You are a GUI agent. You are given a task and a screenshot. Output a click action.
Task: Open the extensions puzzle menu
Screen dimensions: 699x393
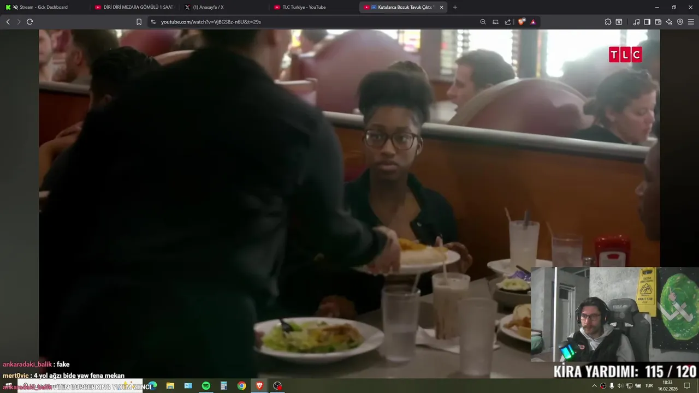[608, 22]
